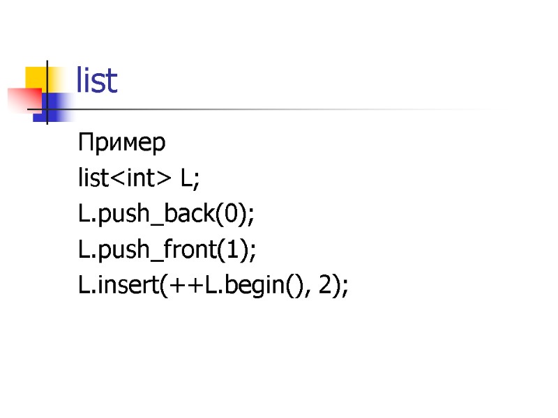The height and width of the screenshot is (418, 558).
Task: Click the "L.push_front(1);" code line
Action: point(168,249)
